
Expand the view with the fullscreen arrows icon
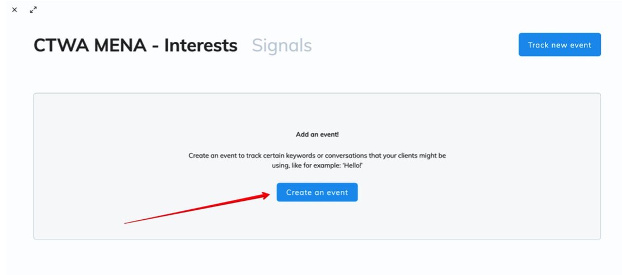[x=34, y=10]
